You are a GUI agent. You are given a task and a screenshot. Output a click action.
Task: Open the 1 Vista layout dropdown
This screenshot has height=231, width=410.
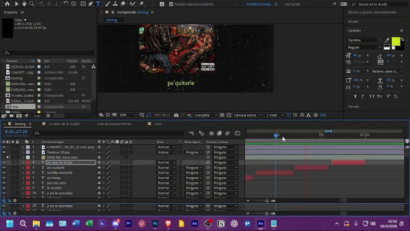(275, 115)
